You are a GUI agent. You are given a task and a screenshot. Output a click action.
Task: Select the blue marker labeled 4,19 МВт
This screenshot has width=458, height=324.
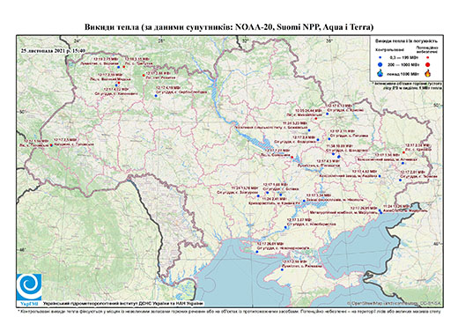pyautogui.click(x=156, y=96)
